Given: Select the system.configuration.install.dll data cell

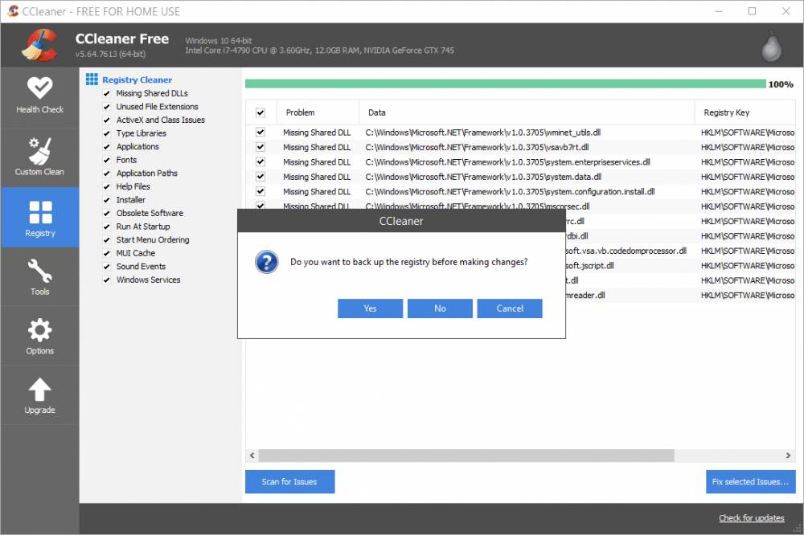Looking at the screenshot, I should point(510,192).
